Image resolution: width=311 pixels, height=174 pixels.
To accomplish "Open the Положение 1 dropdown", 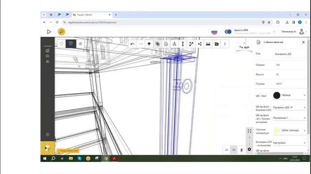I will pos(290,118).
